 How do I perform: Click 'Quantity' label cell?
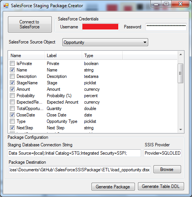(54, 109)
